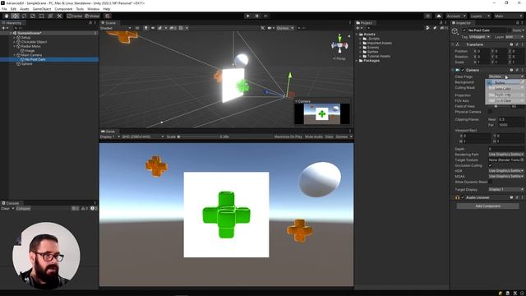The width and height of the screenshot is (526, 296).
Task: Select the Transform tool in the toolbar
Action: coord(50,16)
